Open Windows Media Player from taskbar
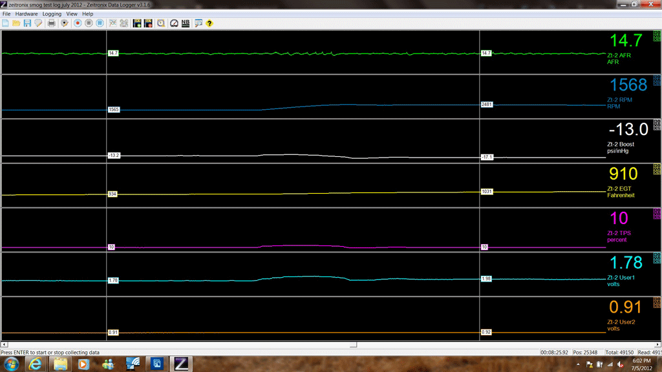 point(83,364)
